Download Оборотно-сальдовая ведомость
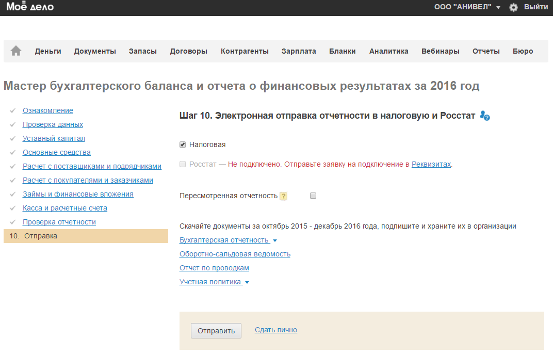 point(235,254)
